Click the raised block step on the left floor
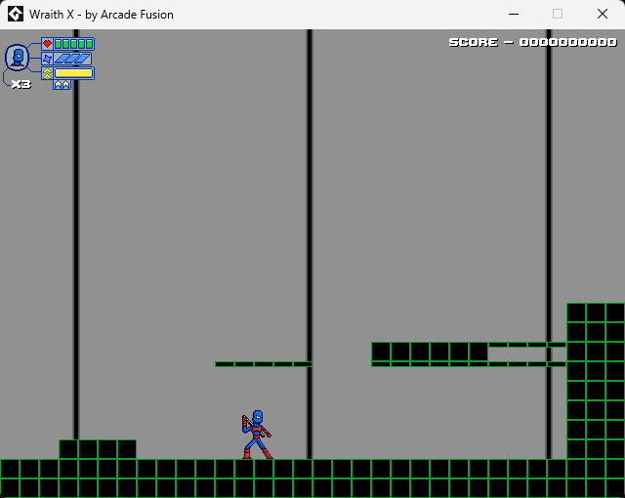Viewport: 625px width, 498px height. 97,449
